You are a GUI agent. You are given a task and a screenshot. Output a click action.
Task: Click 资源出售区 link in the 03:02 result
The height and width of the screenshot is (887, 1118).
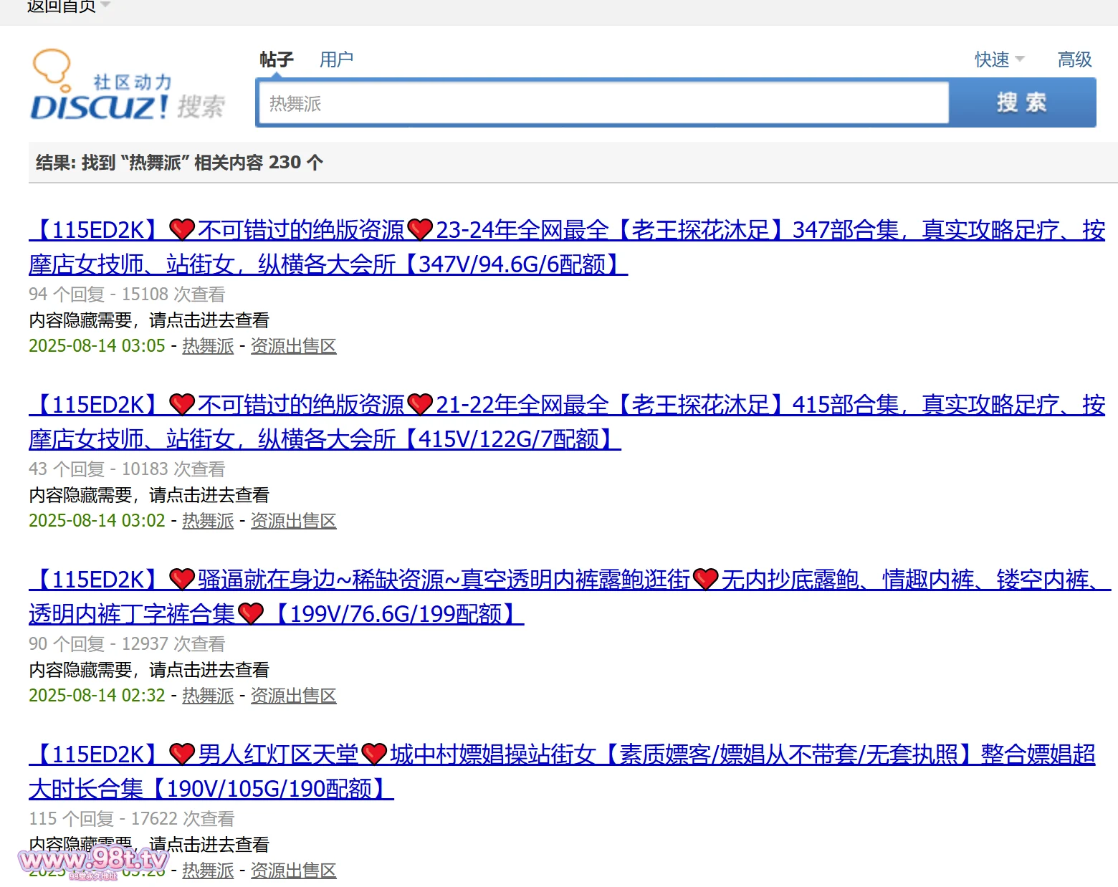(x=293, y=521)
